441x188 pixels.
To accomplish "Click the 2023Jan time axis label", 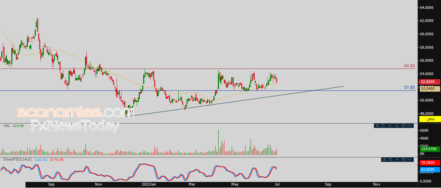I will coord(149,185).
